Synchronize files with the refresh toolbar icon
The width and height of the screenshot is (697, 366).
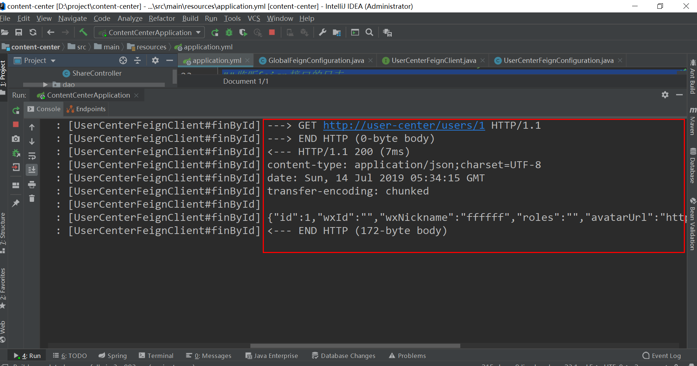click(33, 33)
